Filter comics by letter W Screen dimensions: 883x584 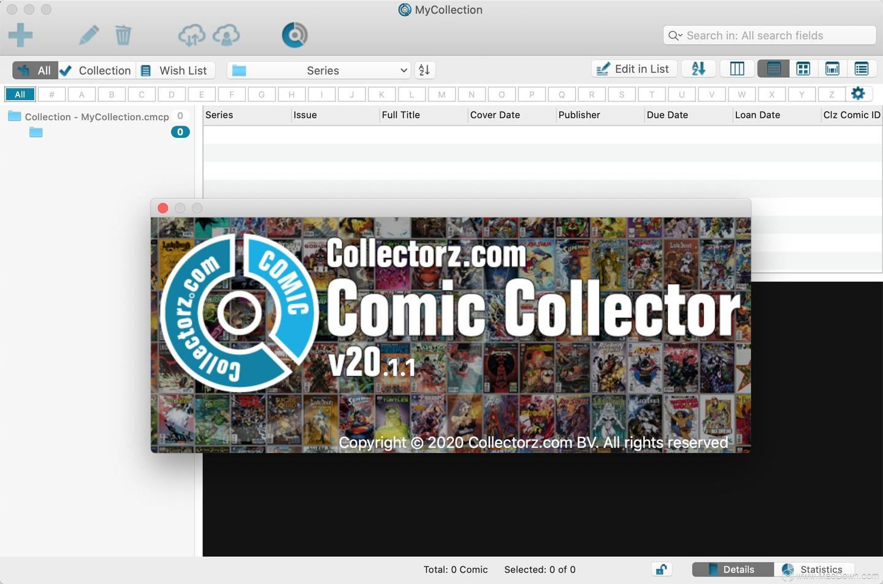[742, 94]
